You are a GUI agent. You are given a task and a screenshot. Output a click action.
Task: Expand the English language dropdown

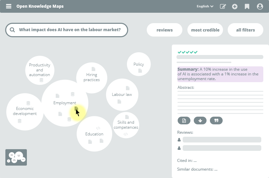pos(205,6)
